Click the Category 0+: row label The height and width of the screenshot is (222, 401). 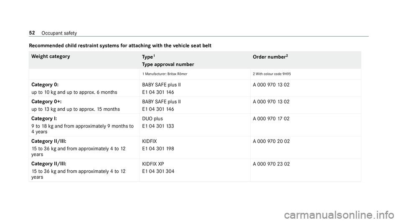point(46,102)
